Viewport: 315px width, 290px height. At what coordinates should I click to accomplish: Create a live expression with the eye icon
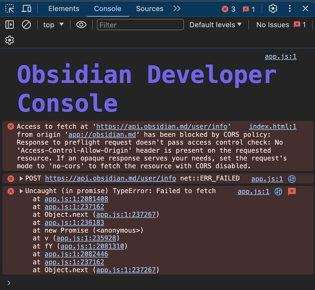click(81, 24)
